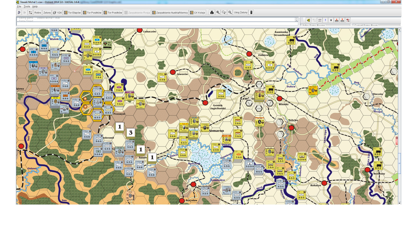
Task: Click the red Bóbrka town marker
Action: (x=292, y=127)
